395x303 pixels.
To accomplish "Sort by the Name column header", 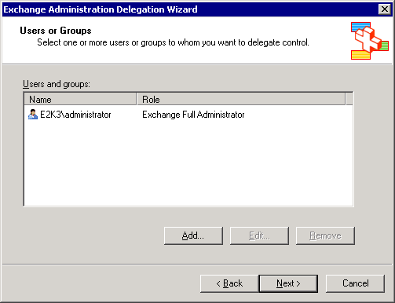I will coord(80,100).
